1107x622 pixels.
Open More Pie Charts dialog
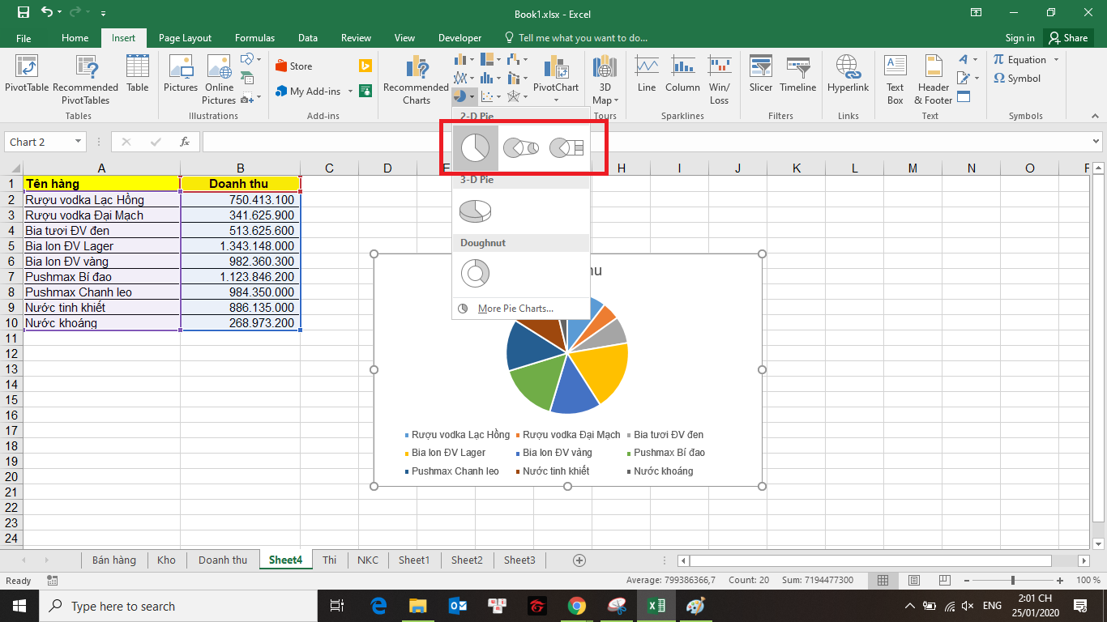tap(515, 309)
